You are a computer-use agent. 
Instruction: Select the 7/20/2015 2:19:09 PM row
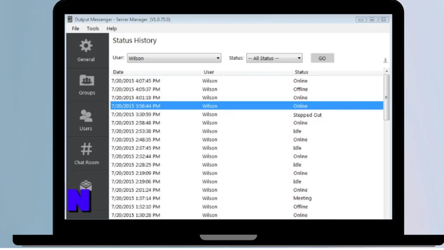(x=247, y=173)
